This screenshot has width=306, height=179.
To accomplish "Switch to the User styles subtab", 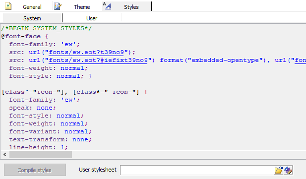I will click(x=92, y=18).
